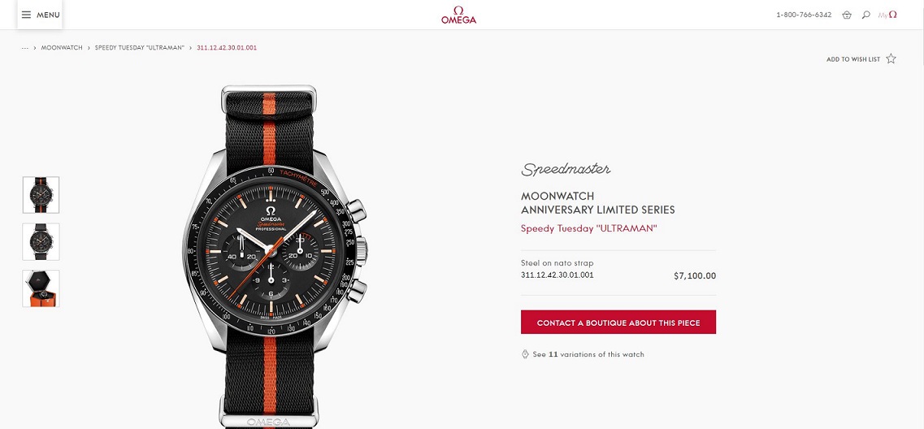Image resolution: width=924 pixels, height=429 pixels.
Task: Click the variations watch icon
Action: [x=525, y=354]
